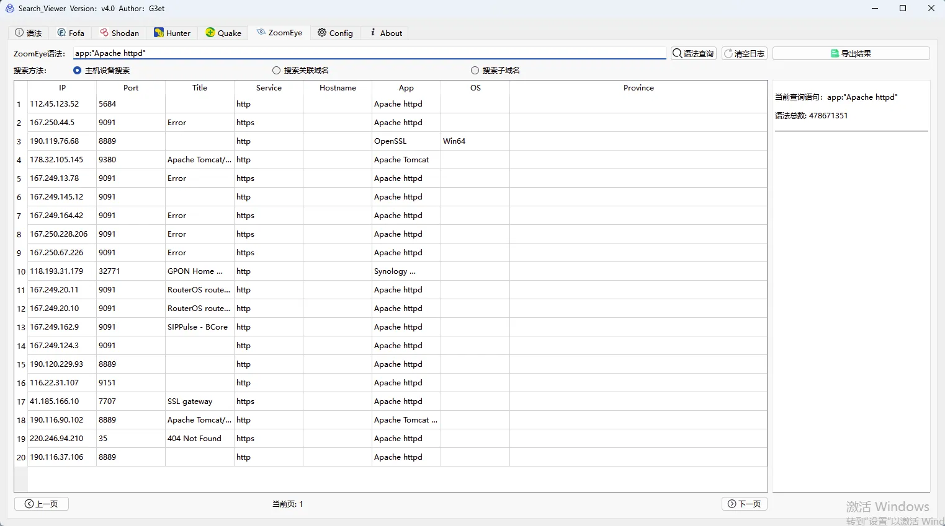
Task: Maximize the Search_Viewer window
Action: coord(903,9)
